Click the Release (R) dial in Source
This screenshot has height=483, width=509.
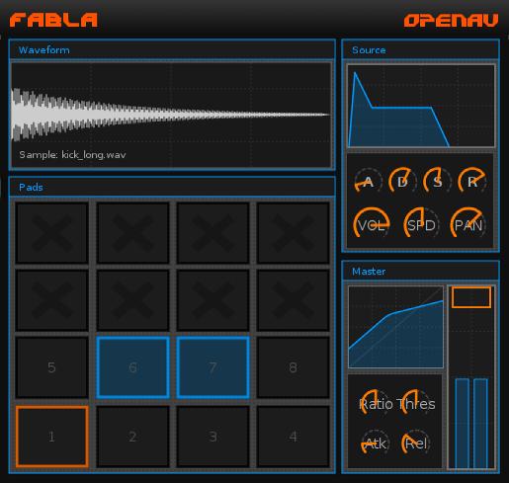pyautogui.click(x=472, y=181)
